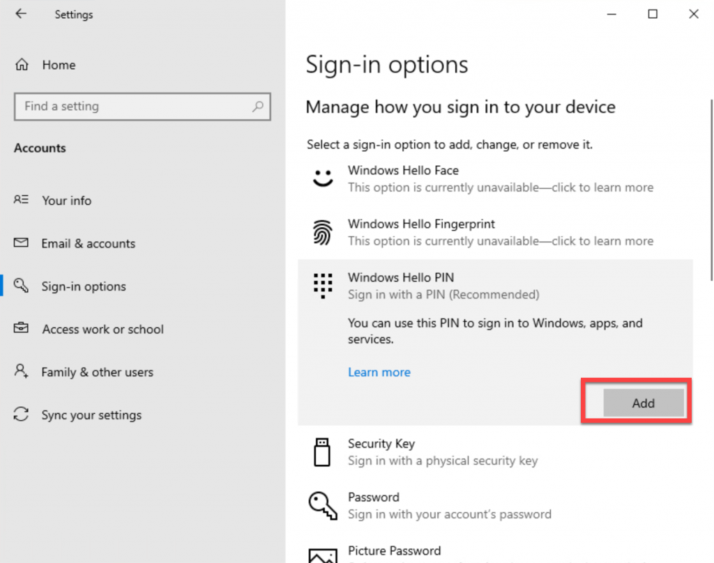
Task: Click the Sync your settings refresh icon
Action: click(x=22, y=415)
